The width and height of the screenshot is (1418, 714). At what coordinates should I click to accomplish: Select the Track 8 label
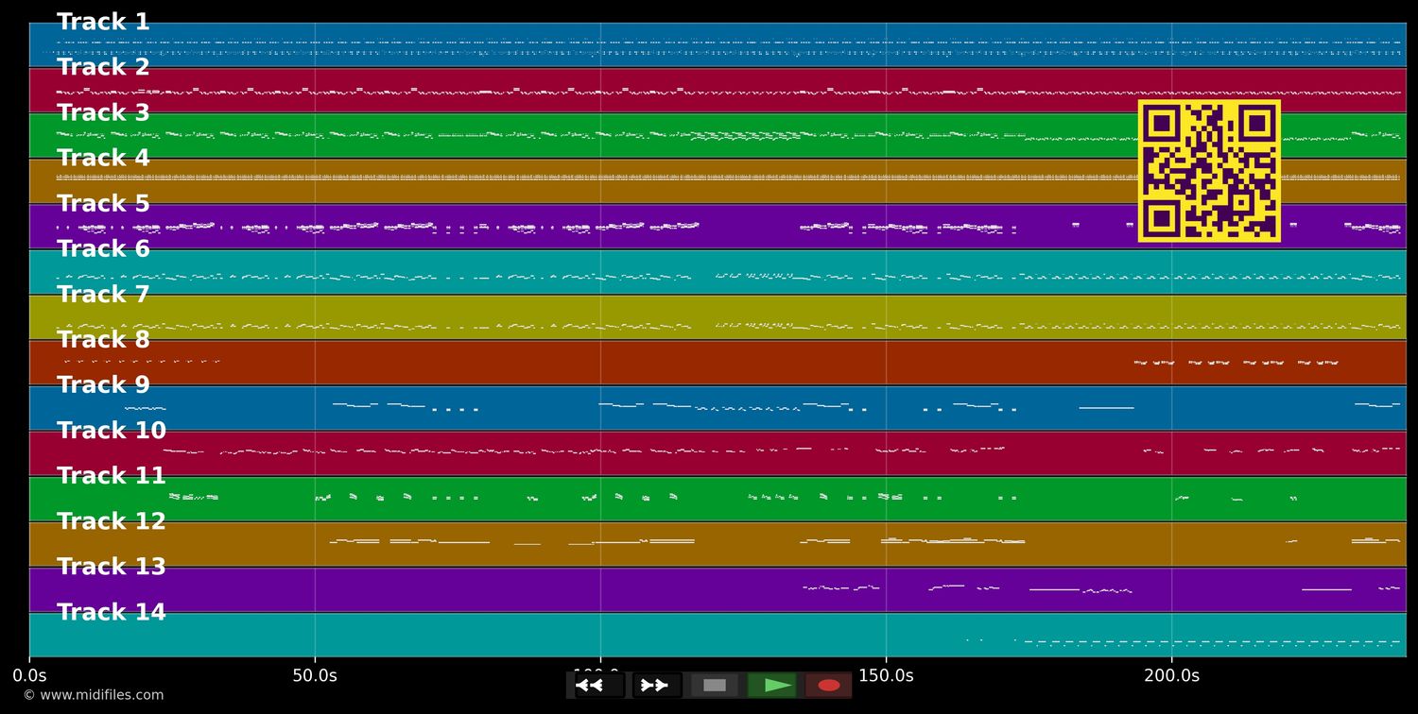click(103, 339)
